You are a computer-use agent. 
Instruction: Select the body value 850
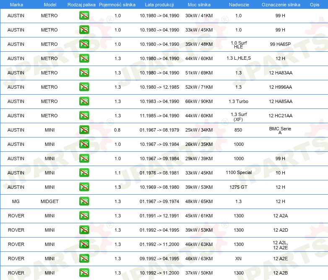pyautogui.click(x=238, y=130)
